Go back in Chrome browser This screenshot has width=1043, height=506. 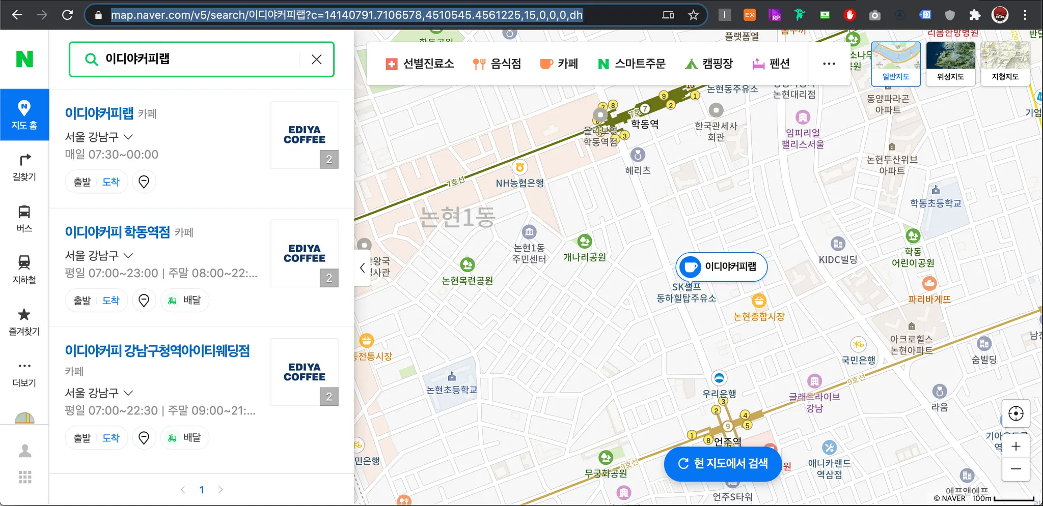point(17,15)
